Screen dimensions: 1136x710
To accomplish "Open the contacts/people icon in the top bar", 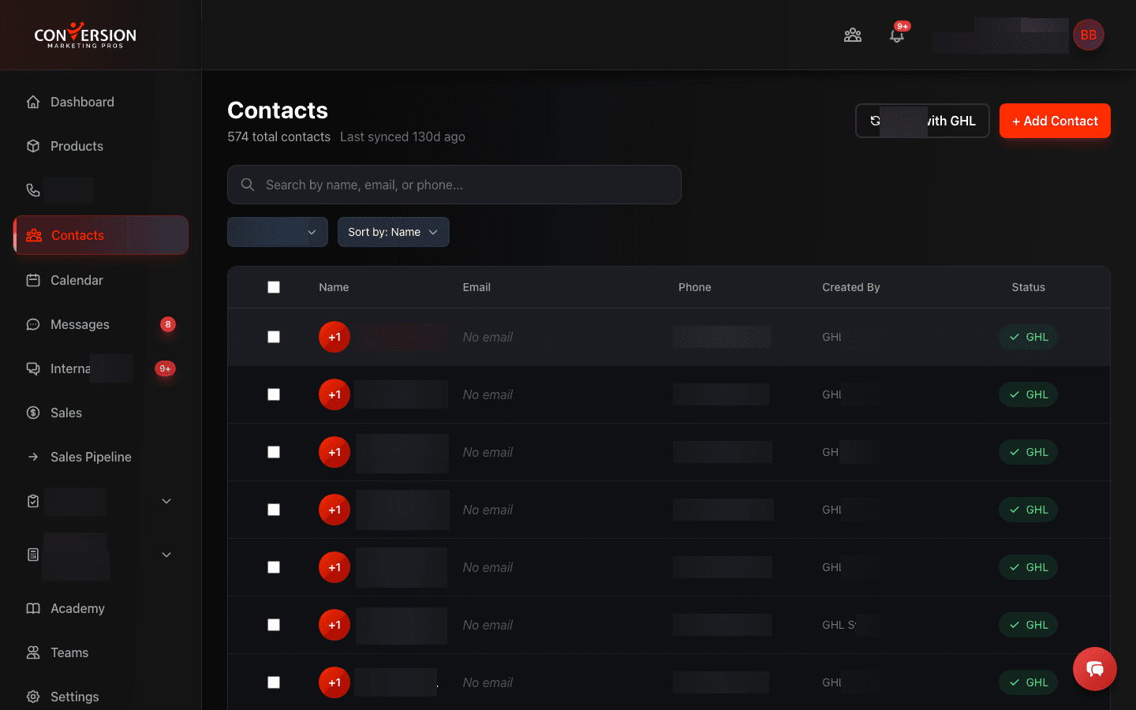I will pos(853,35).
